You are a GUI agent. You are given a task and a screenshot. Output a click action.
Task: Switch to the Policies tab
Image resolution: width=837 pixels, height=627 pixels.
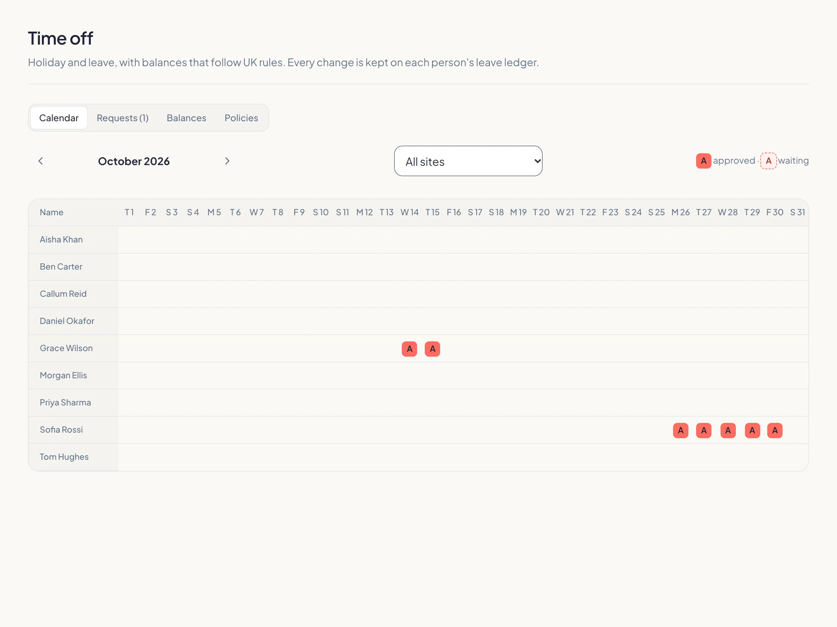pyautogui.click(x=241, y=118)
